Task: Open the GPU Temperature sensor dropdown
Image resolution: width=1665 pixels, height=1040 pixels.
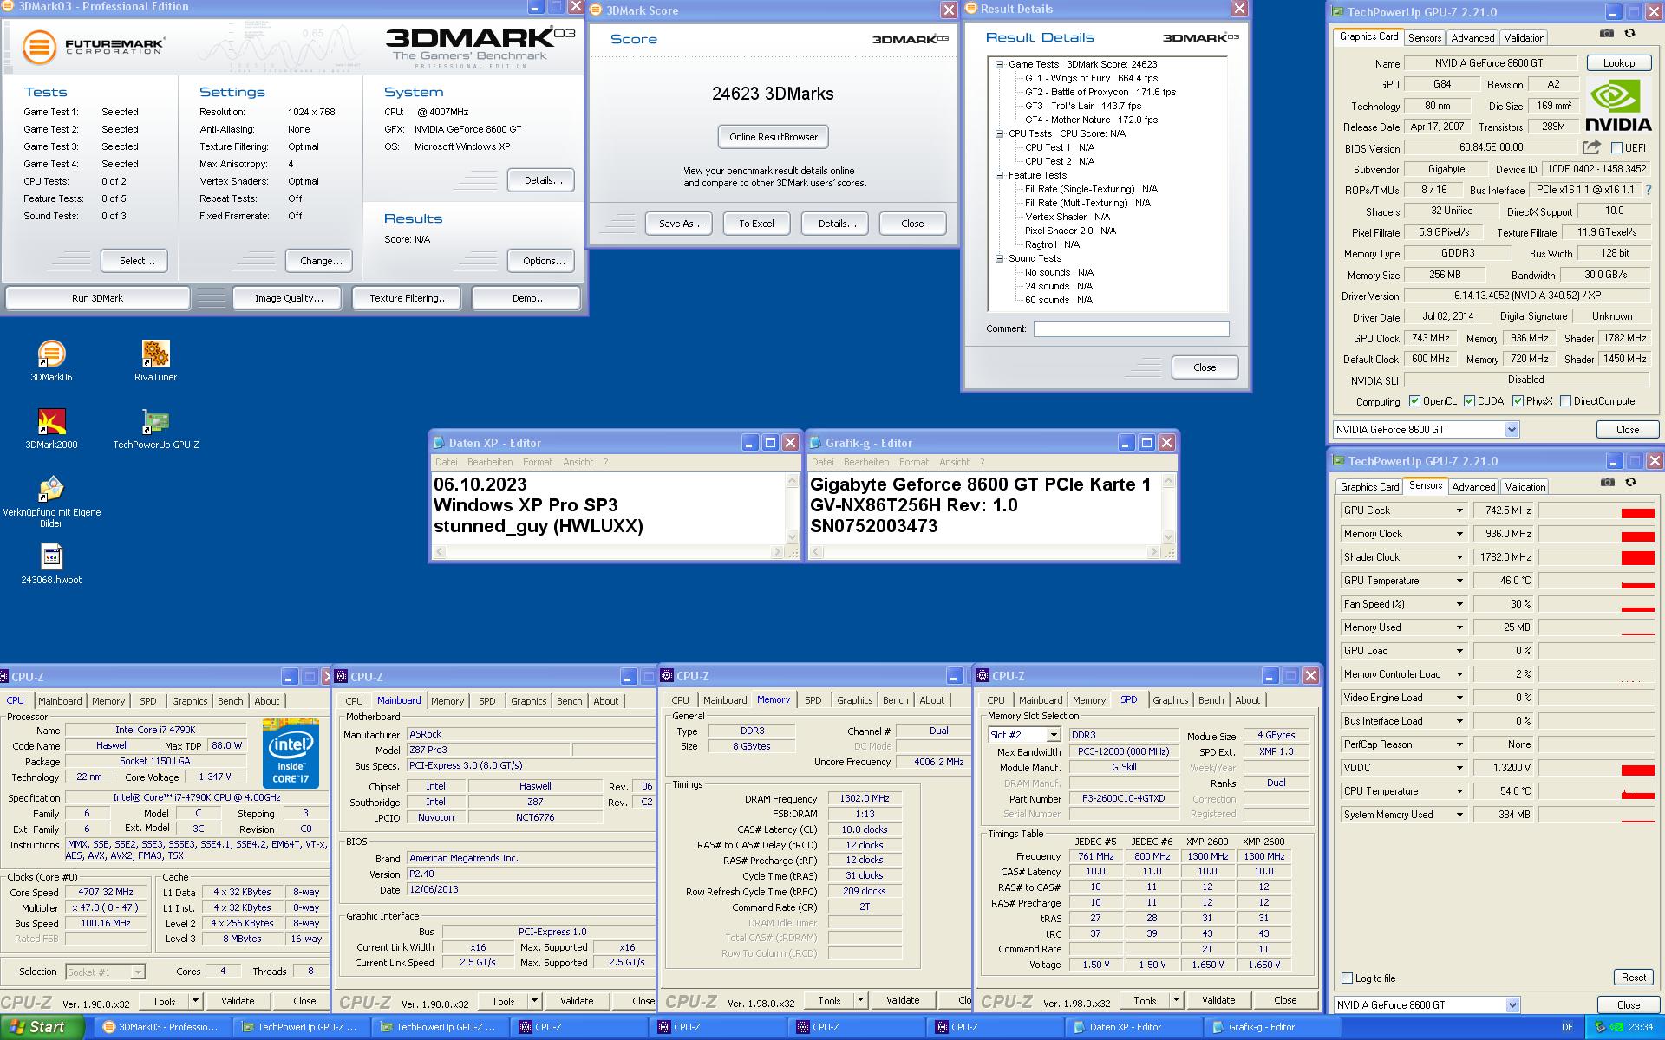Action: point(1459,581)
